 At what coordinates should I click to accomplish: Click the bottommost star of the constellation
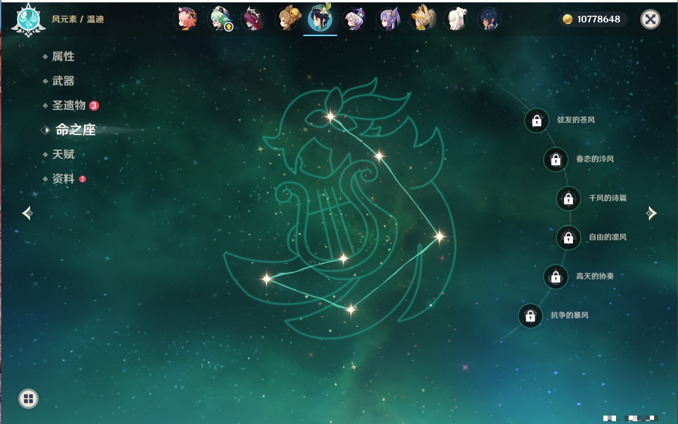351,309
